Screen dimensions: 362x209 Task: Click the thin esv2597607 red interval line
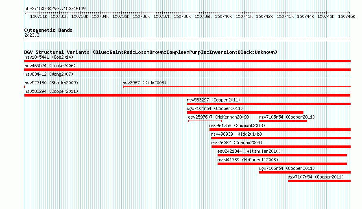[205, 121]
